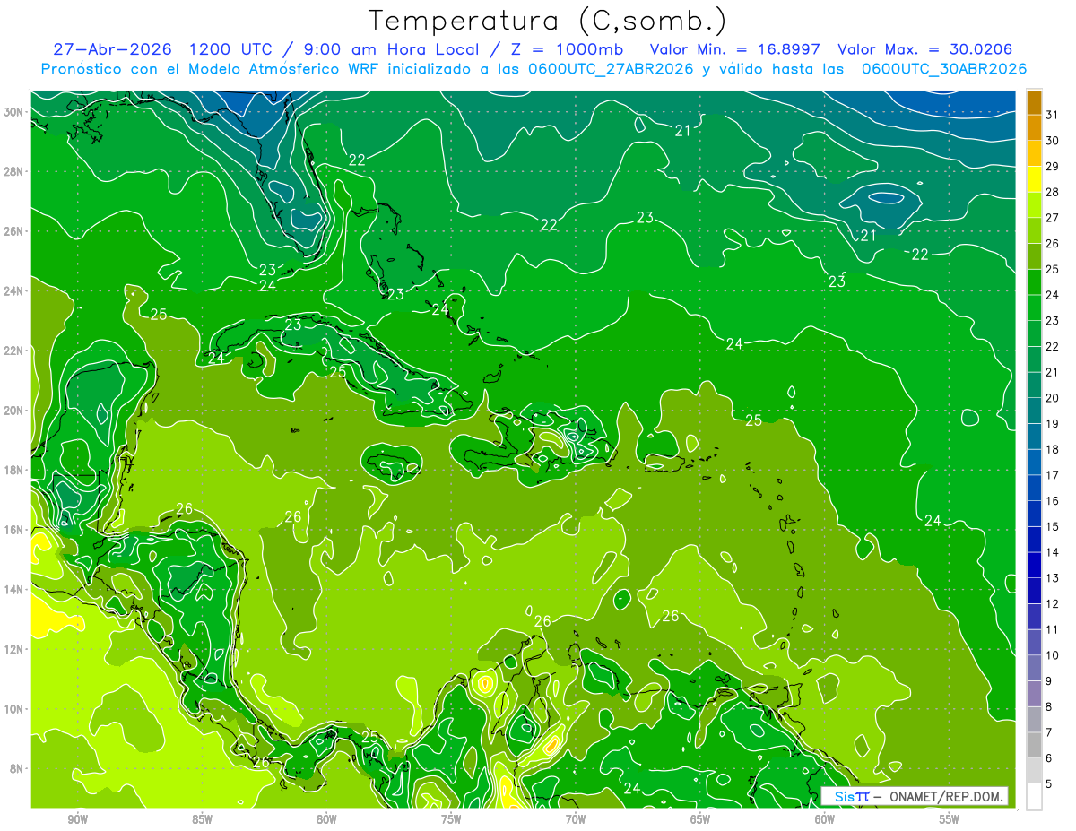
Task: Click the 55W longitude axis label
Action: tap(950, 819)
